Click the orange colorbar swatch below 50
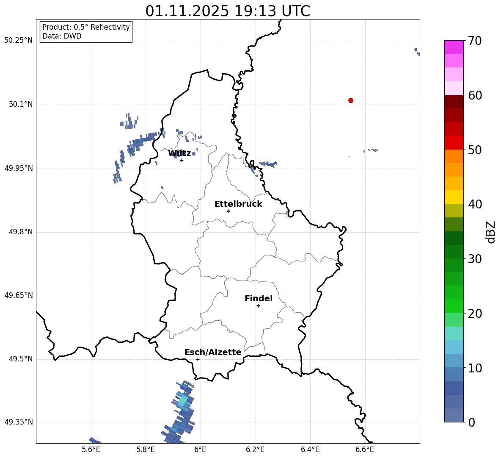This screenshot has height=458, width=501. coord(454,156)
